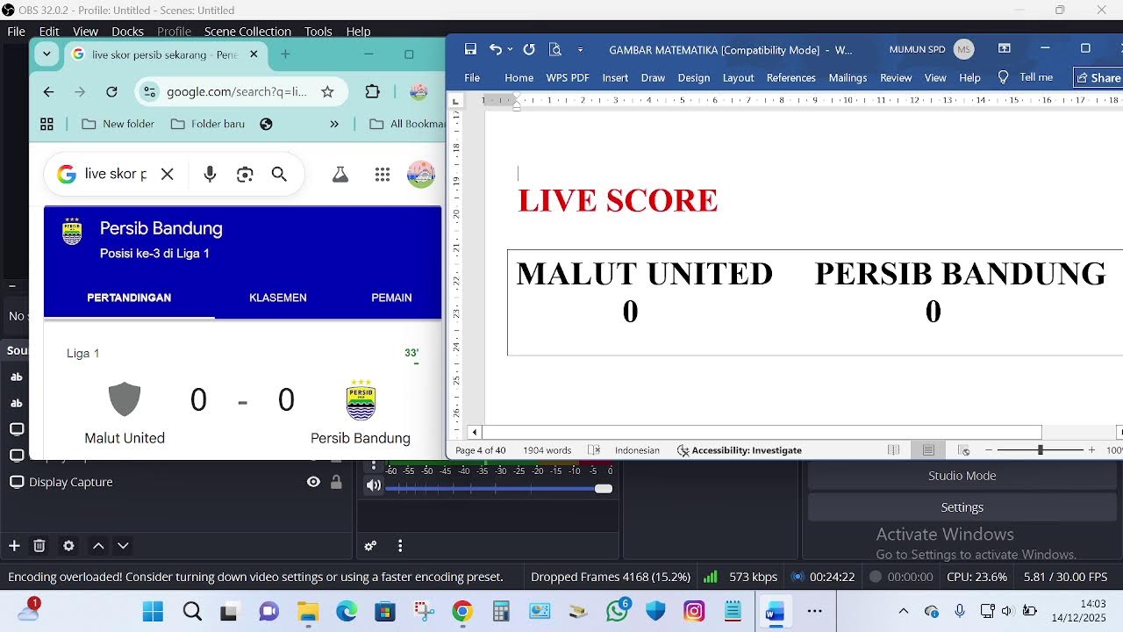This screenshot has width=1123, height=632.
Task: Open Ribbon Display Options in Word
Action: [x=1005, y=49]
